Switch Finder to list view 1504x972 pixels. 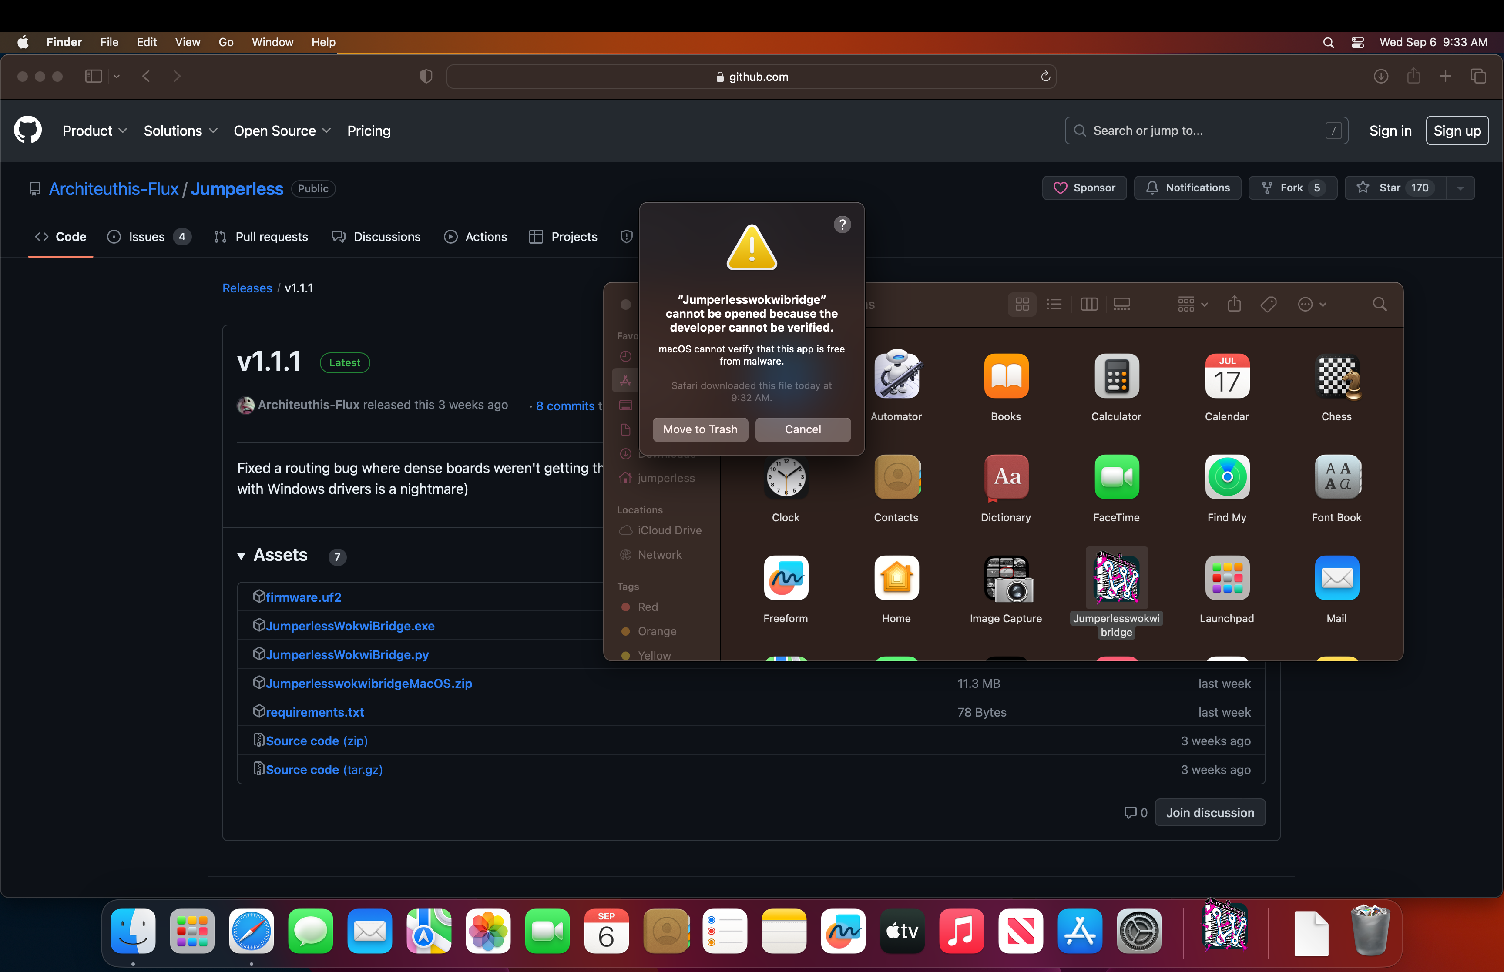tap(1054, 304)
